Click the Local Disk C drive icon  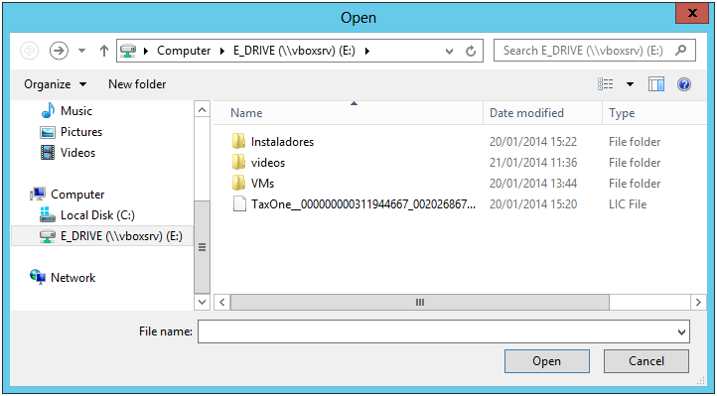pyautogui.click(x=48, y=214)
